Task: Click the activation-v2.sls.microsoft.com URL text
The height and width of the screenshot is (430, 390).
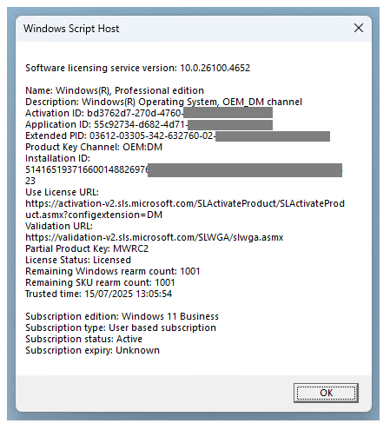Action: (x=185, y=209)
